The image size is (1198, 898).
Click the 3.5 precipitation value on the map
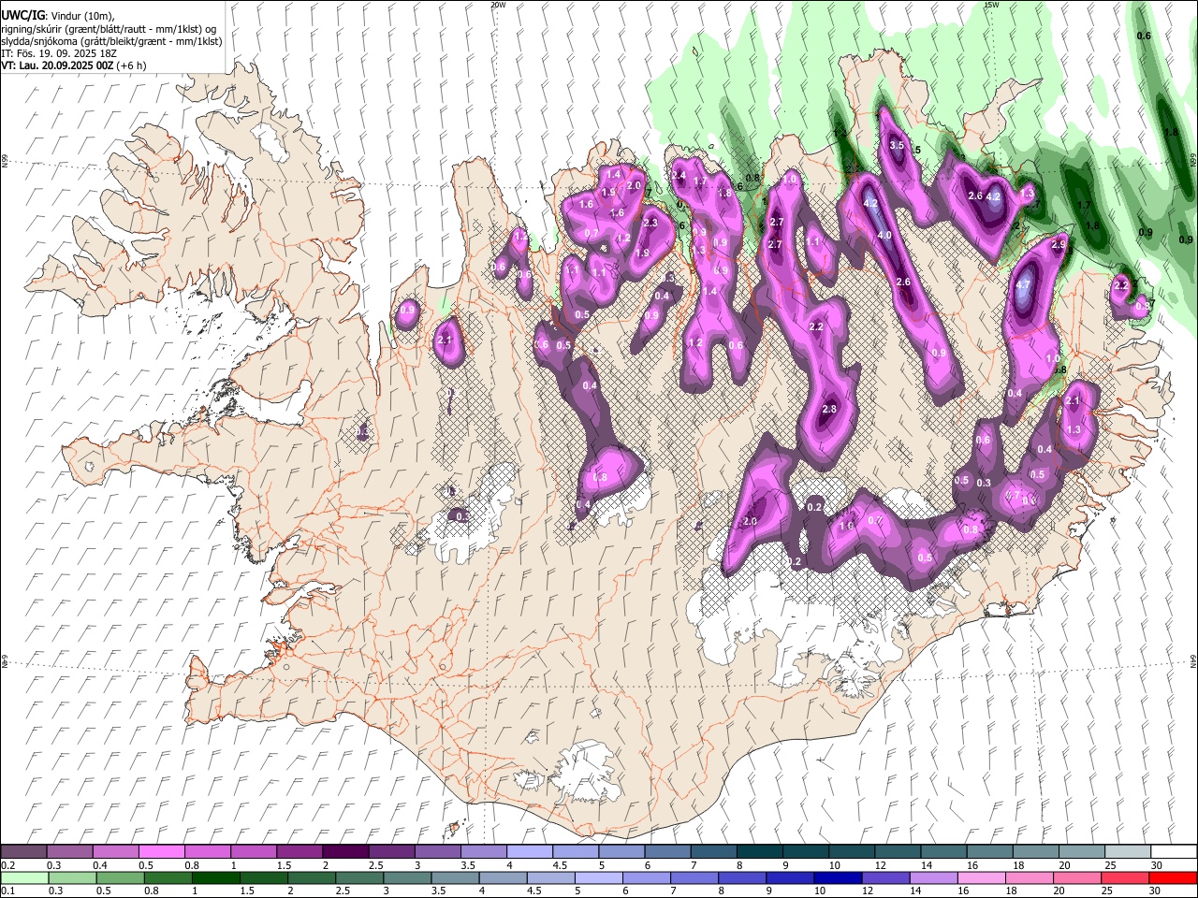(897, 145)
